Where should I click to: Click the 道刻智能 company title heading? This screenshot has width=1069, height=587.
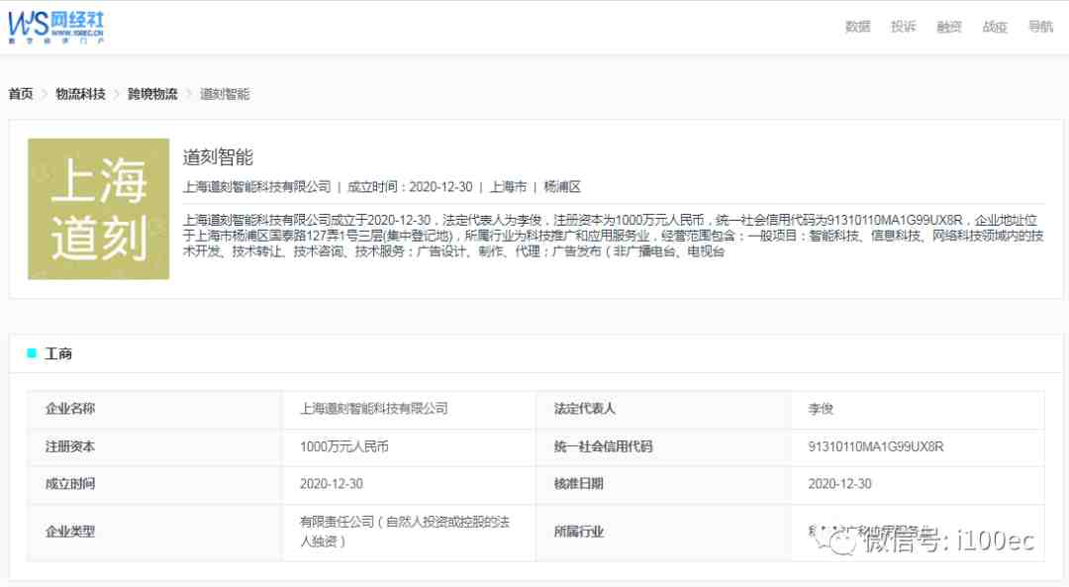[x=218, y=157]
